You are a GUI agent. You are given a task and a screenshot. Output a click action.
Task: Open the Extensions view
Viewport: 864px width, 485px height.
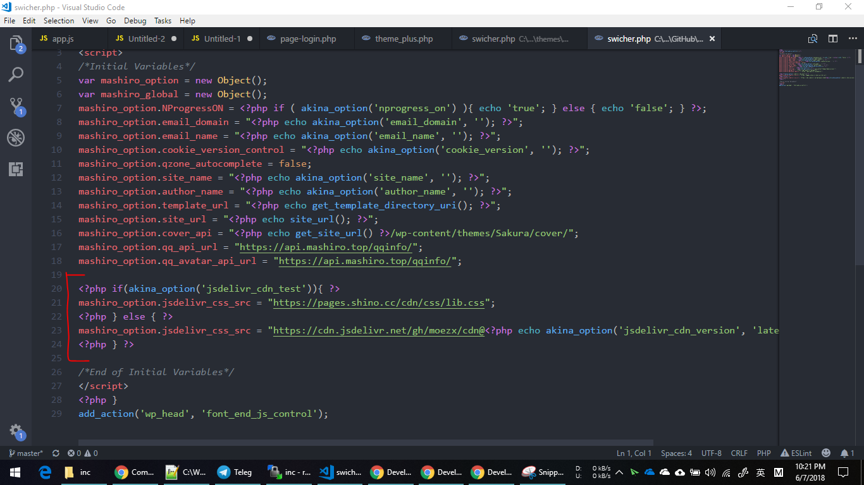[x=16, y=169]
